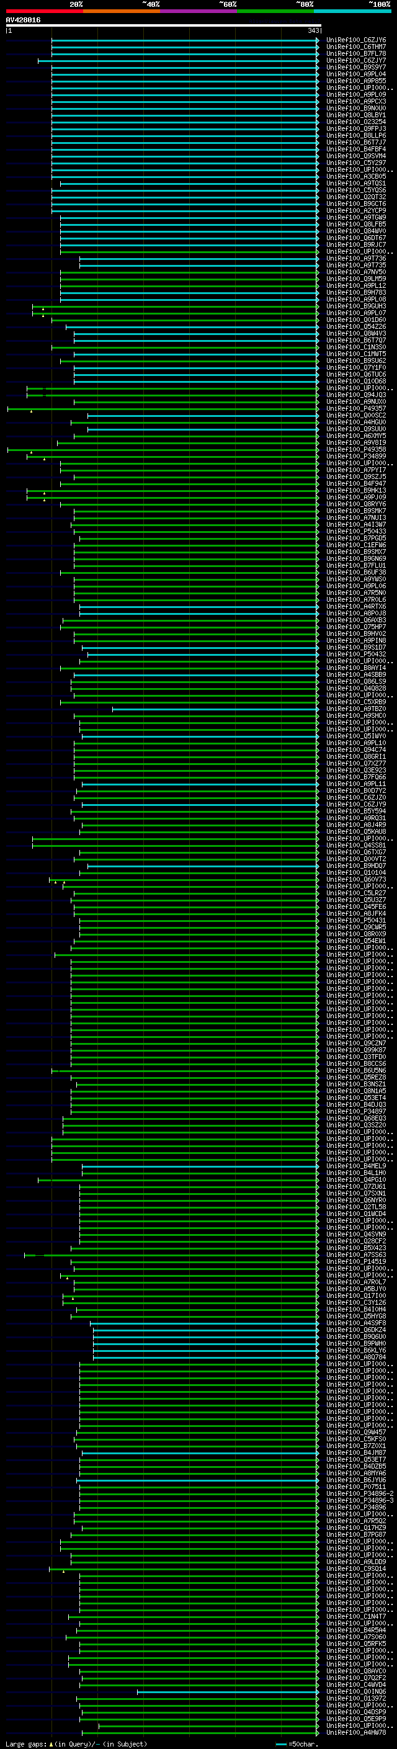Open hit UniRef100_B9S9Y7
This screenshot has height=1749, width=397.
coord(355,67)
